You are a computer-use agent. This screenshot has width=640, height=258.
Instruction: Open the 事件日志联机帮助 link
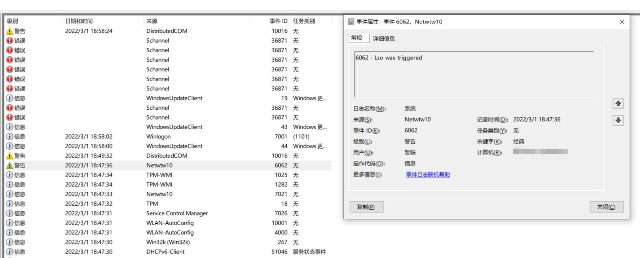(428, 175)
